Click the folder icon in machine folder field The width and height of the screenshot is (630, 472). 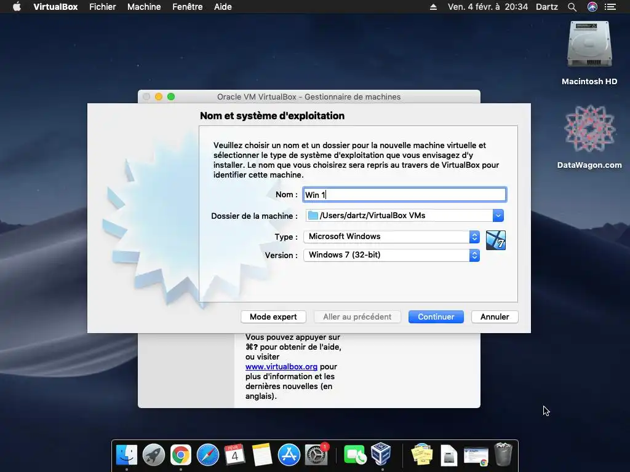pos(313,216)
